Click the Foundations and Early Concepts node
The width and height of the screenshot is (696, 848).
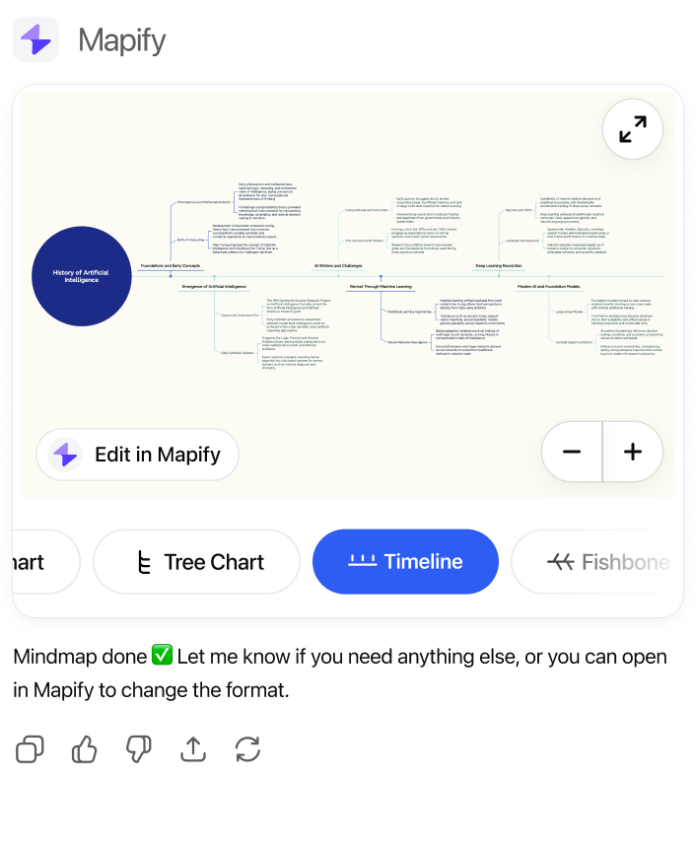(170, 265)
